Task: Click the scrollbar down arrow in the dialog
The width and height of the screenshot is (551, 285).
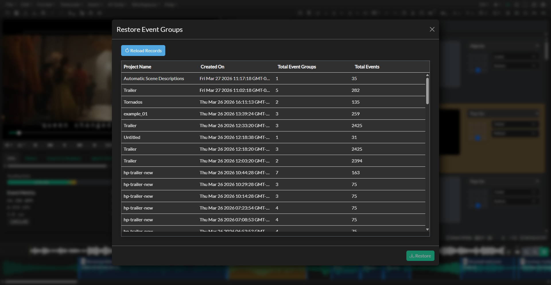Action: [x=427, y=229]
